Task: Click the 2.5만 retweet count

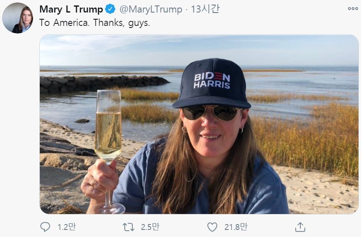Action: 150,227
